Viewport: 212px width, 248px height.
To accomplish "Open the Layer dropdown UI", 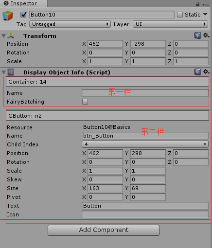I will (x=170, y=24).
